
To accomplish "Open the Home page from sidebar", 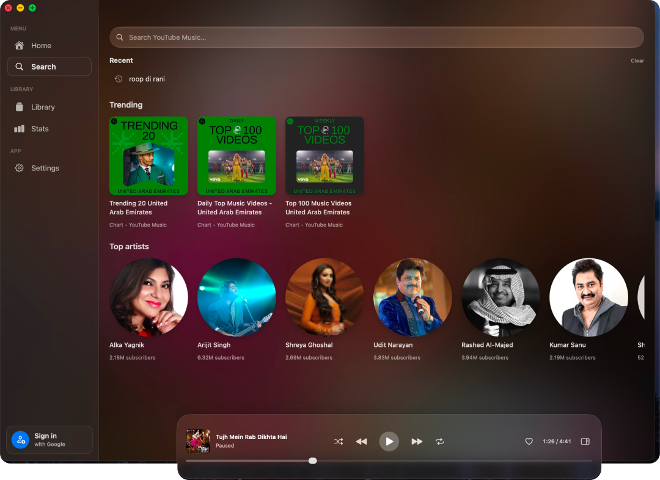I will click(50, 45).
